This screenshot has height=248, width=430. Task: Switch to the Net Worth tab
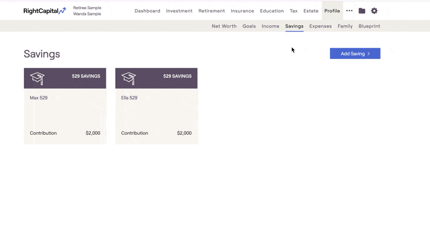(x=224, y=26)
